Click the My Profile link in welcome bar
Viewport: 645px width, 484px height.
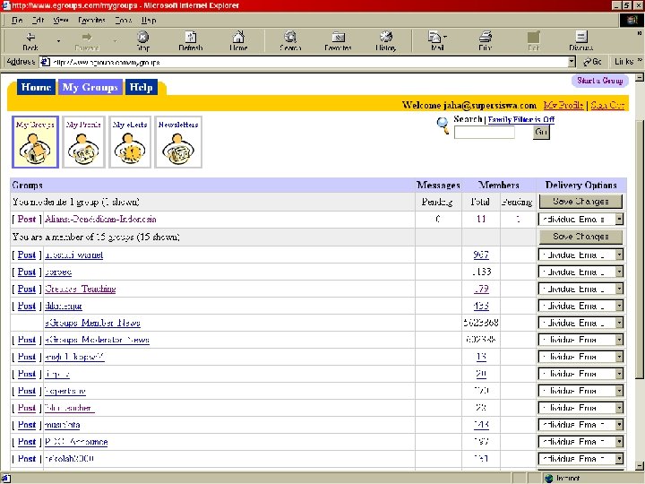tap(563, 105)
